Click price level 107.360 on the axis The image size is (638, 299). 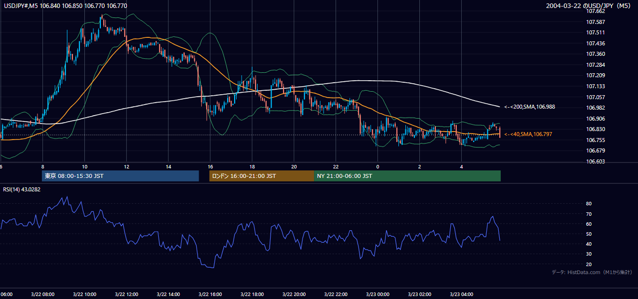[x=595, y=54]
